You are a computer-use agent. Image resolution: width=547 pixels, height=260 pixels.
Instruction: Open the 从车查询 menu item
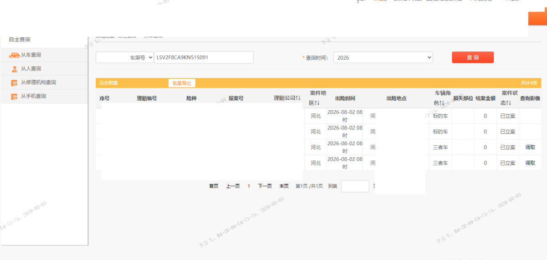pyautogui.click(x=44, y=55)
